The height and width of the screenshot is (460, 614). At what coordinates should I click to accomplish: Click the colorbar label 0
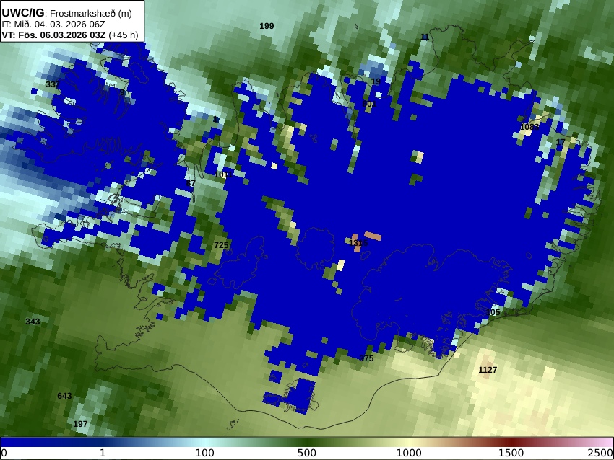(x=4, y=454)
